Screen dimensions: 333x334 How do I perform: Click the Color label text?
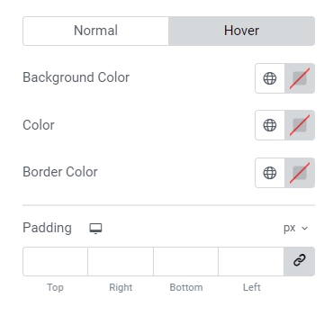point(39,125)
